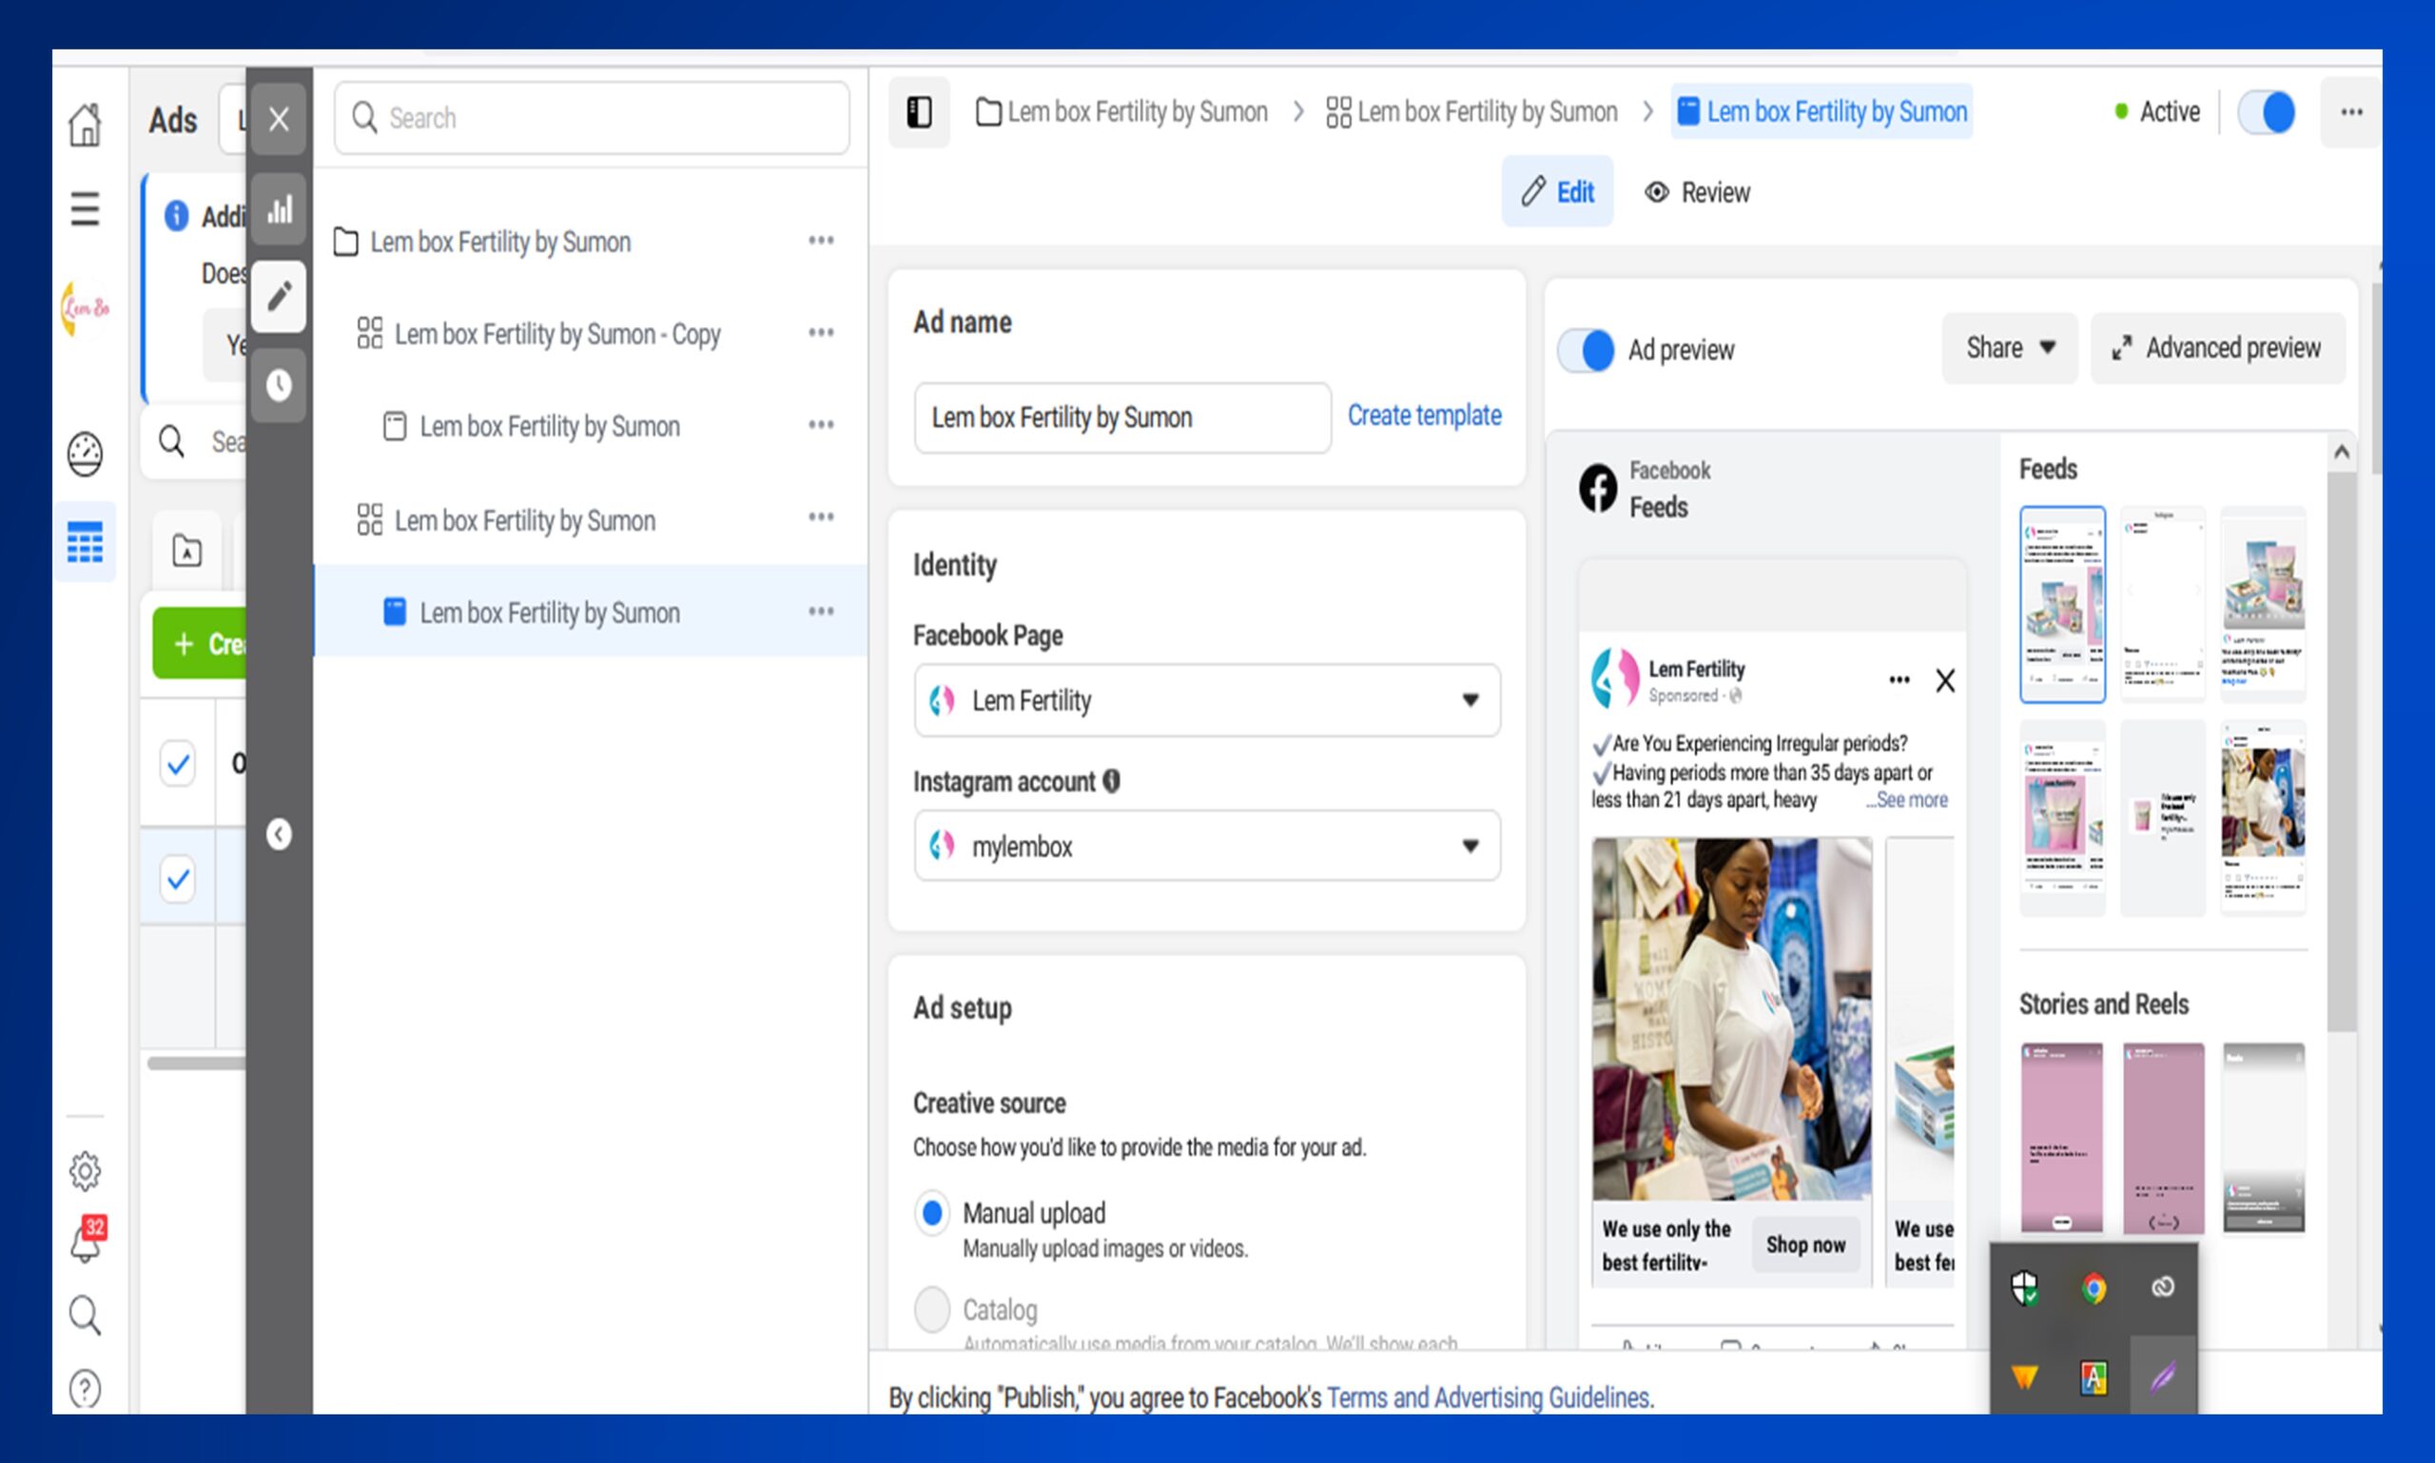Viewport: 2435px width, 1463px height.
Task: Select the pencil edit icon in dark strip
Action: click(279, 296)
